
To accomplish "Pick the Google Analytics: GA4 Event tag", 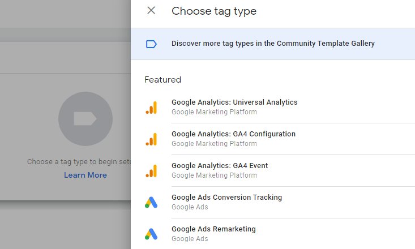I will (220, 166).
